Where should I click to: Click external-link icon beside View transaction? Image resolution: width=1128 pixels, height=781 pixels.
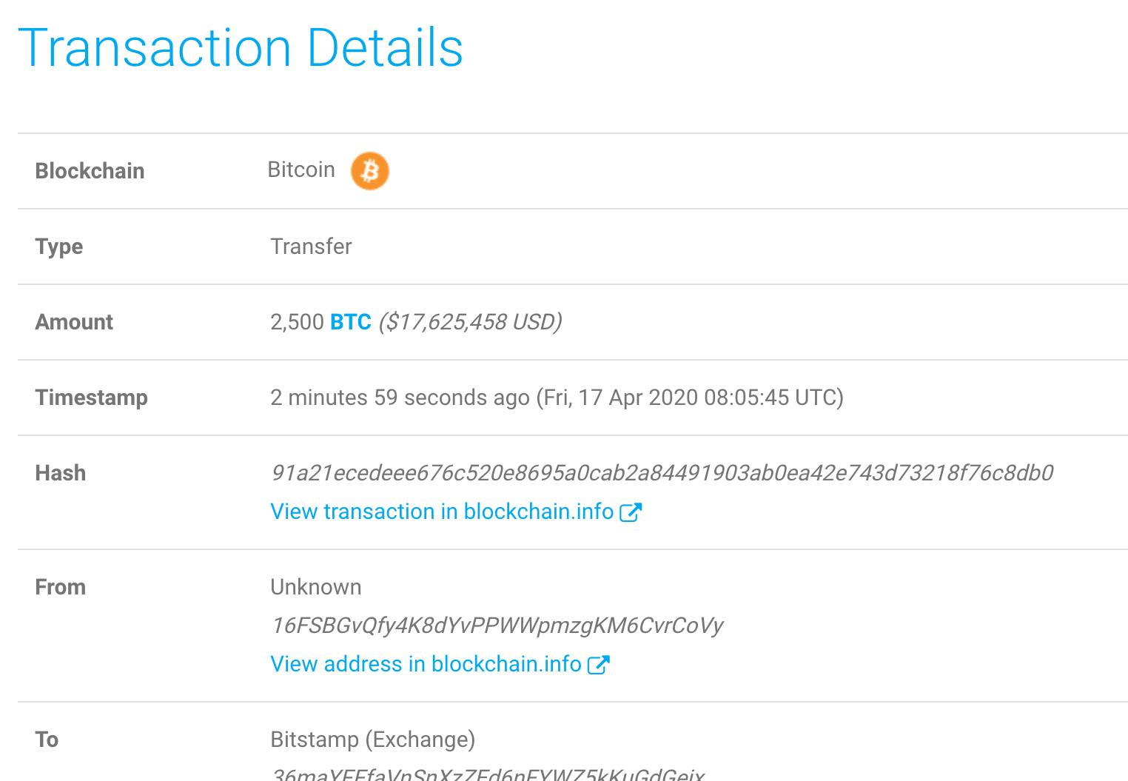pos(630,512)
